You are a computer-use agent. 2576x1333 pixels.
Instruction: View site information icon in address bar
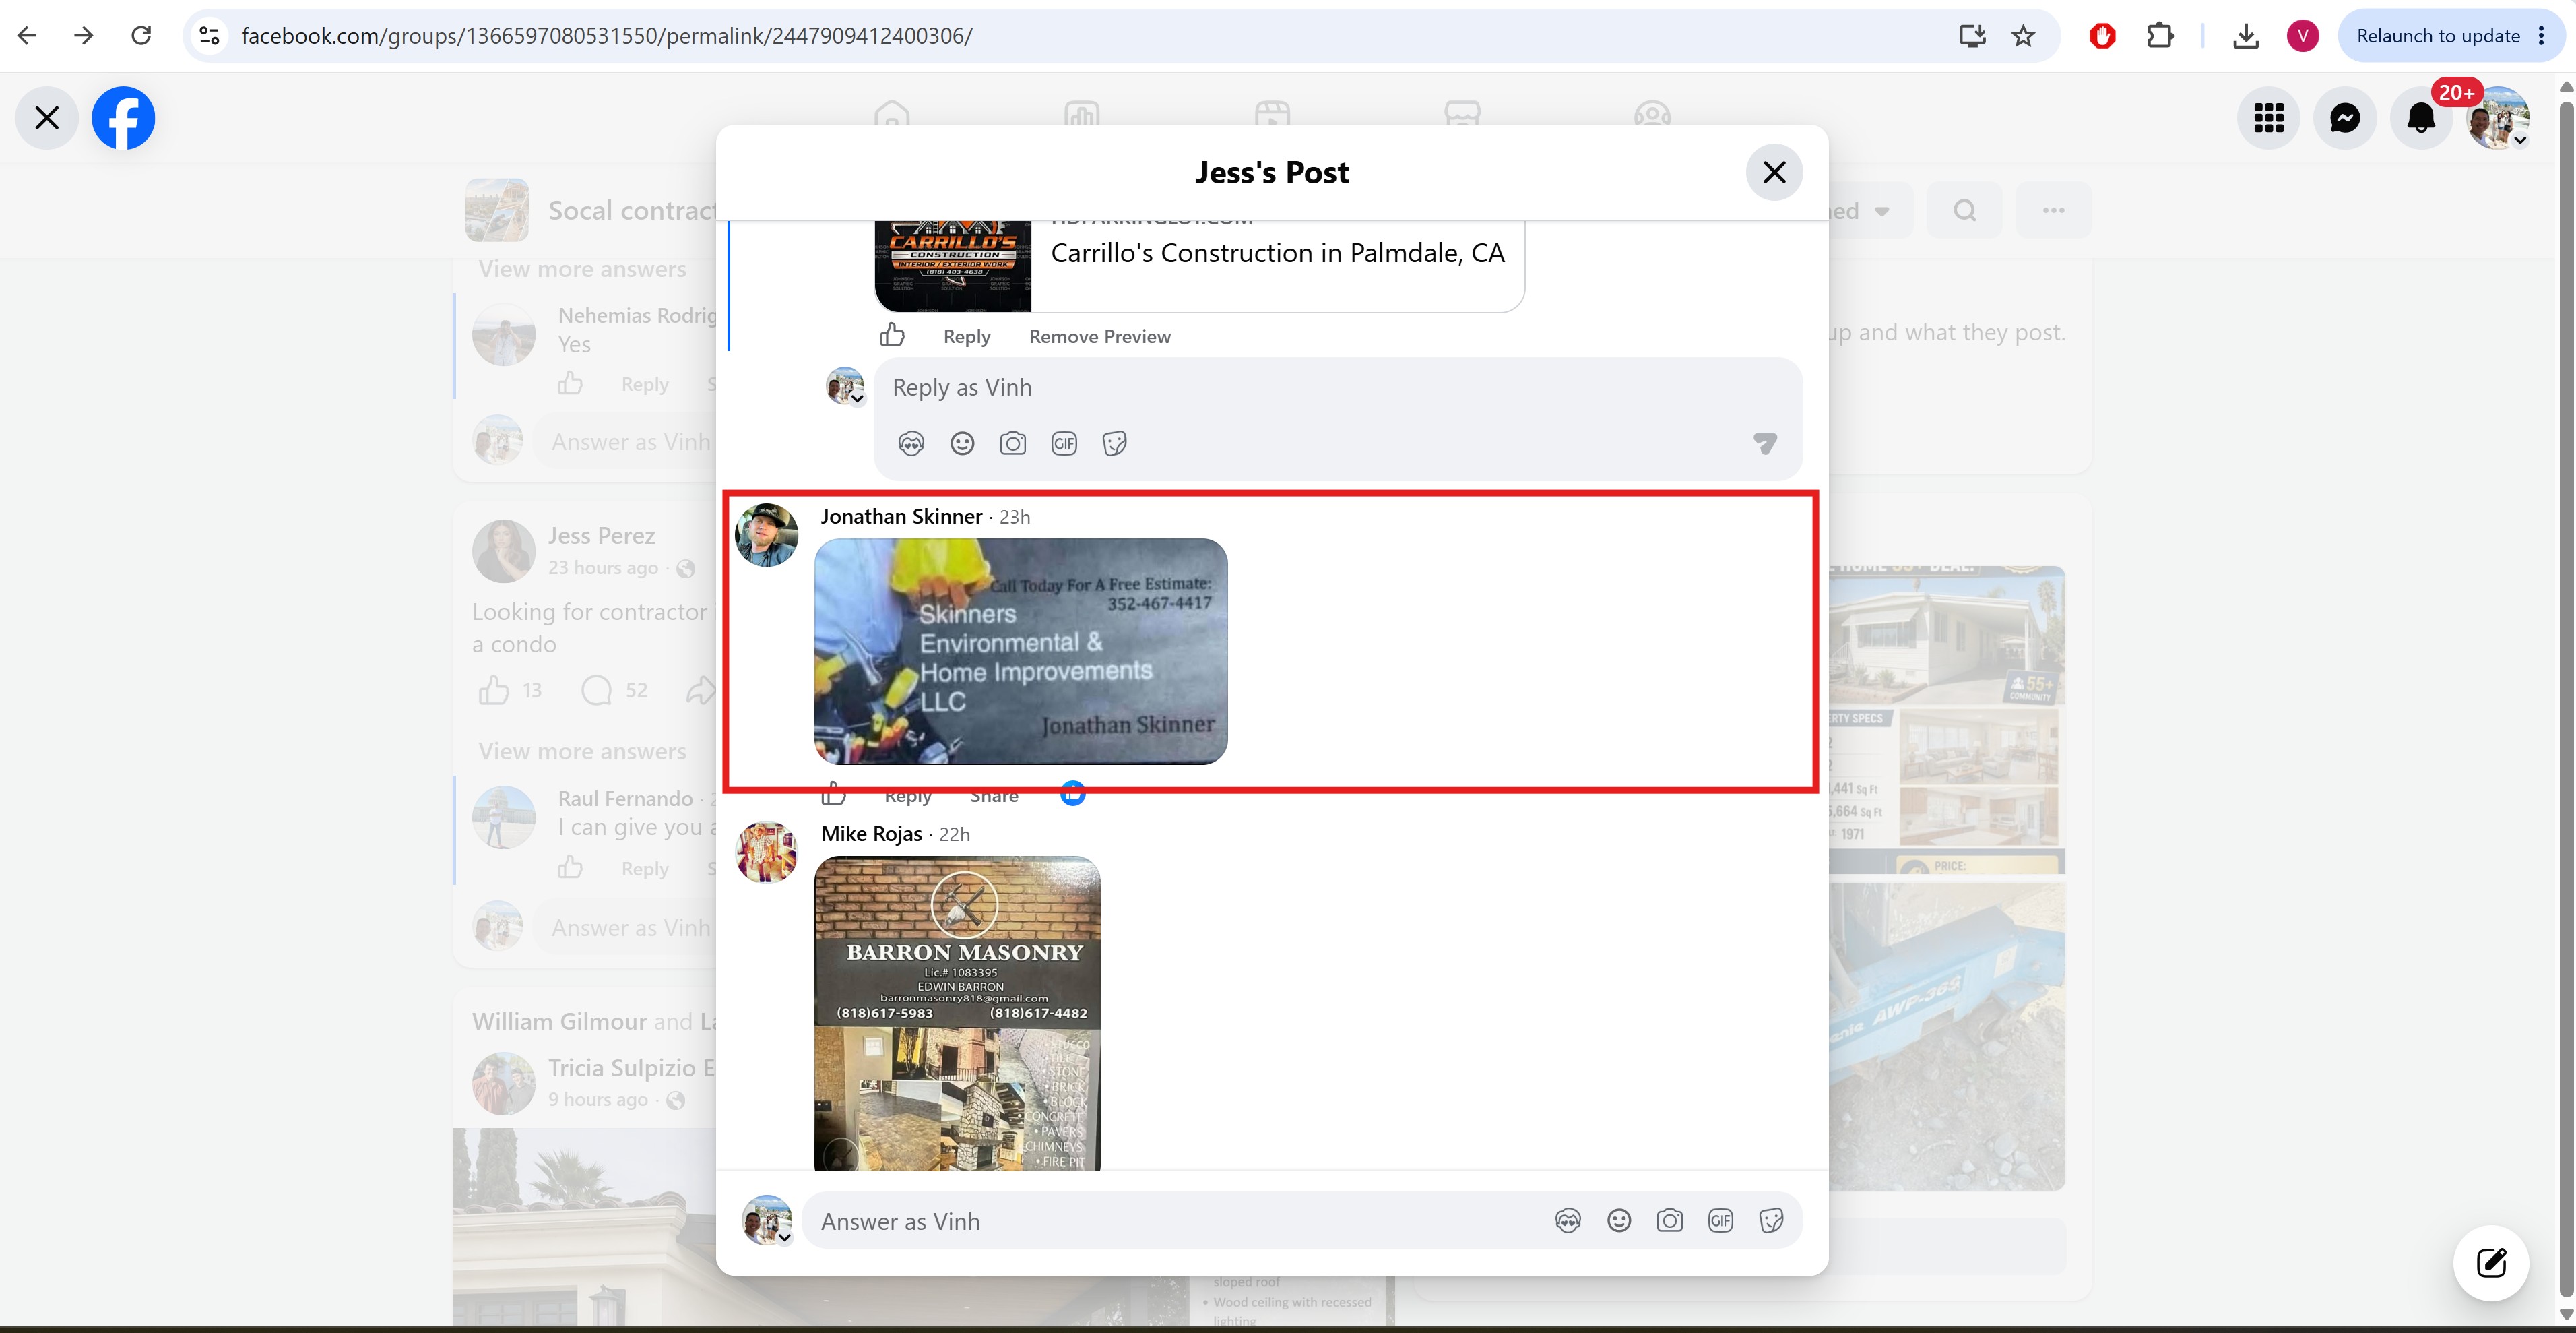click(209, 36)
